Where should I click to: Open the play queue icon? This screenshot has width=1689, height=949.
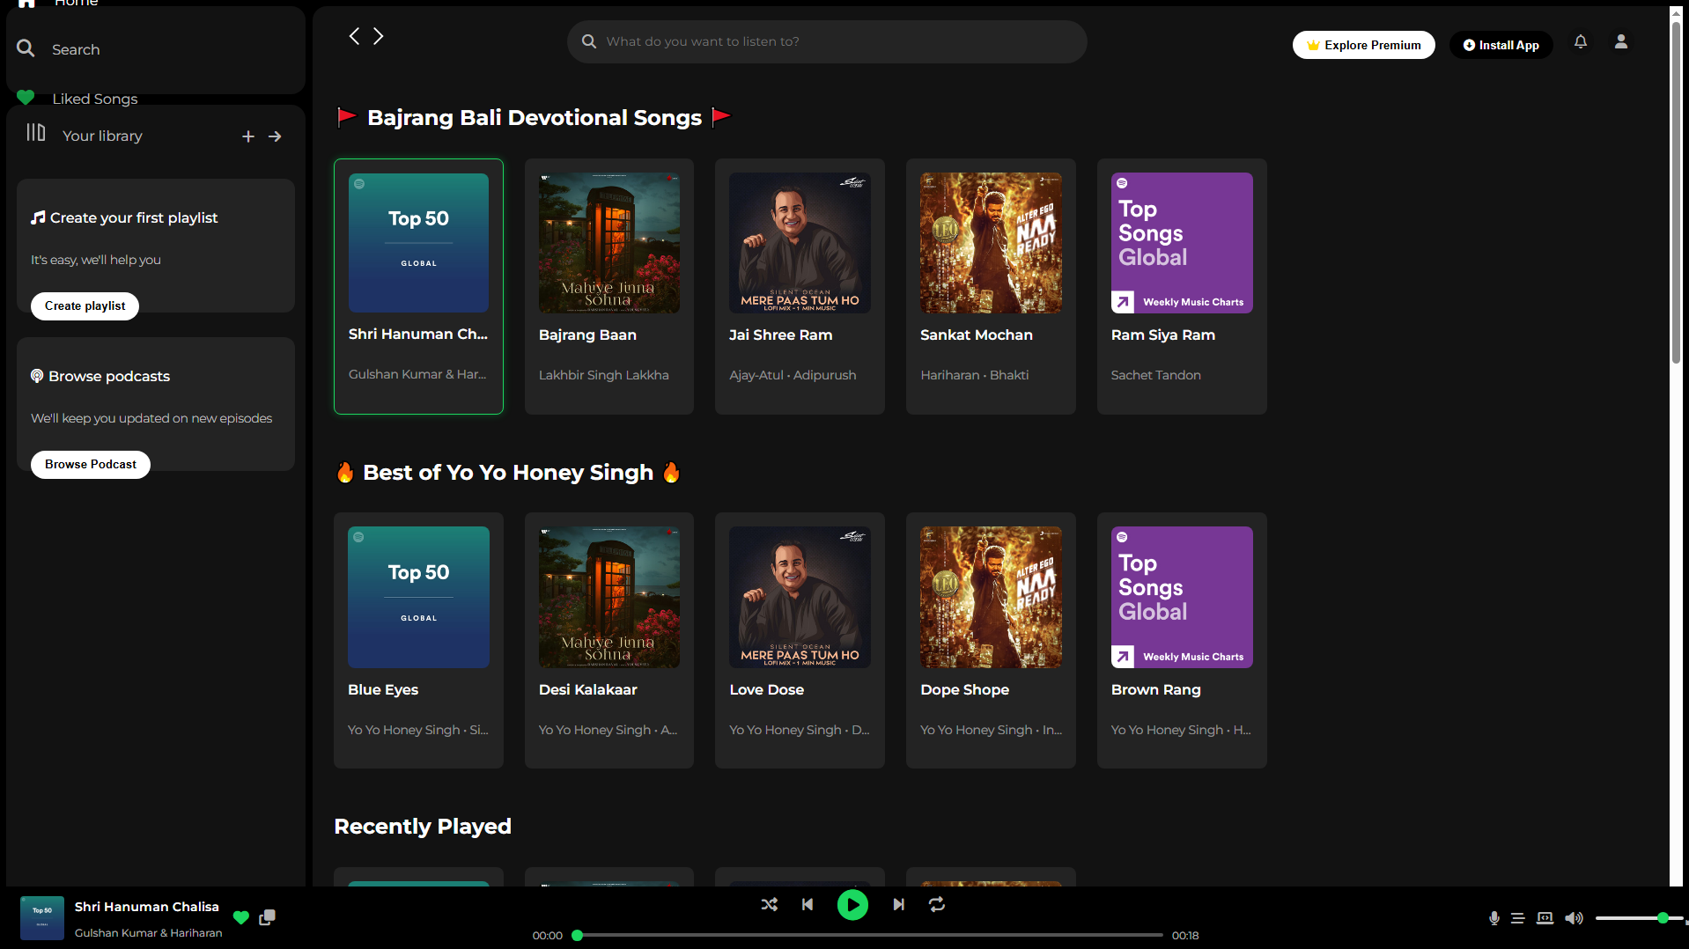click(1518, 918)
